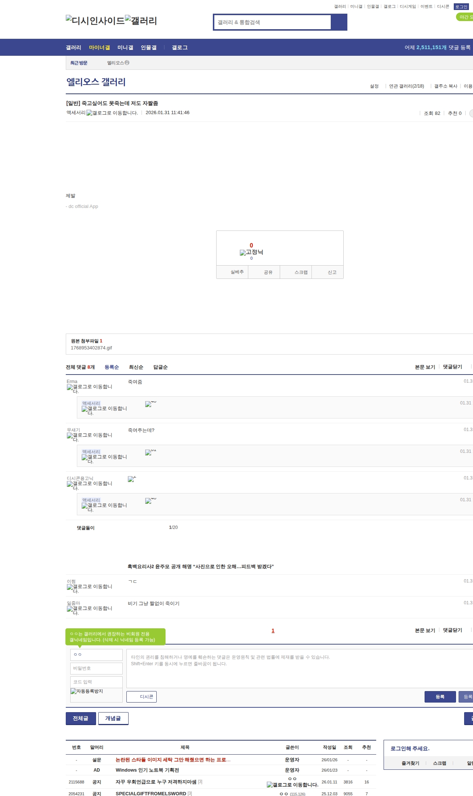Open the gallog icon under commenter Erma
The height and width of the screenshot is (796, 473).
pos(89,389)
